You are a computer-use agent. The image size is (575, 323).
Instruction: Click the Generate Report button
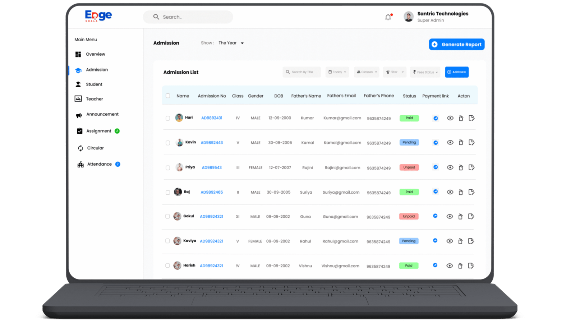(x=456, y=45)
